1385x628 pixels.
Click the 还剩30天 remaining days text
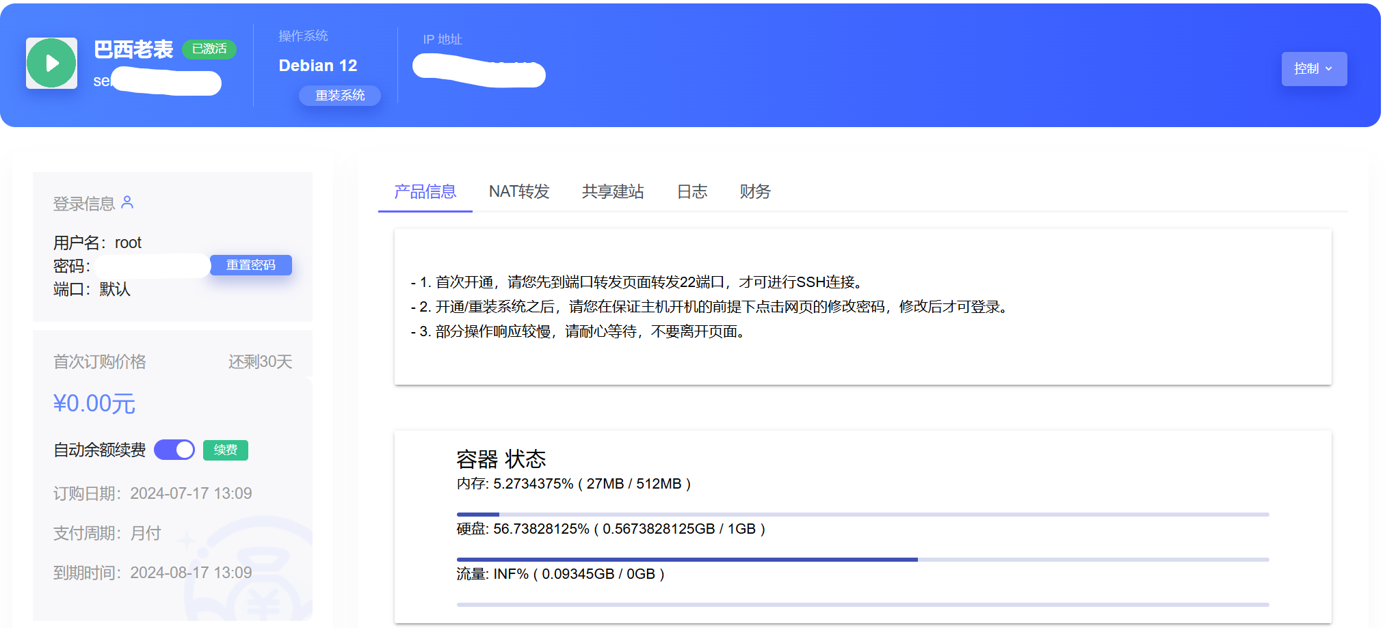point(260,361)
